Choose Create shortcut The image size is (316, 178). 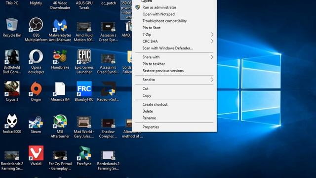point(174,104)
